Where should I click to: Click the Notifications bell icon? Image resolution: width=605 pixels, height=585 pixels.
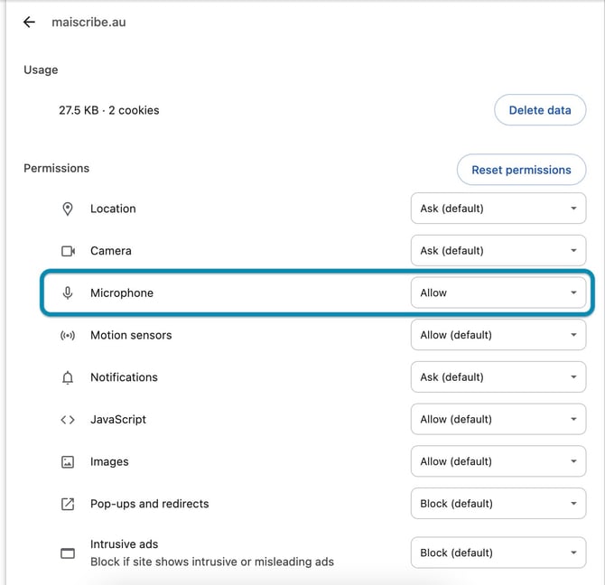pyautogui.click(x=68, y=377)
